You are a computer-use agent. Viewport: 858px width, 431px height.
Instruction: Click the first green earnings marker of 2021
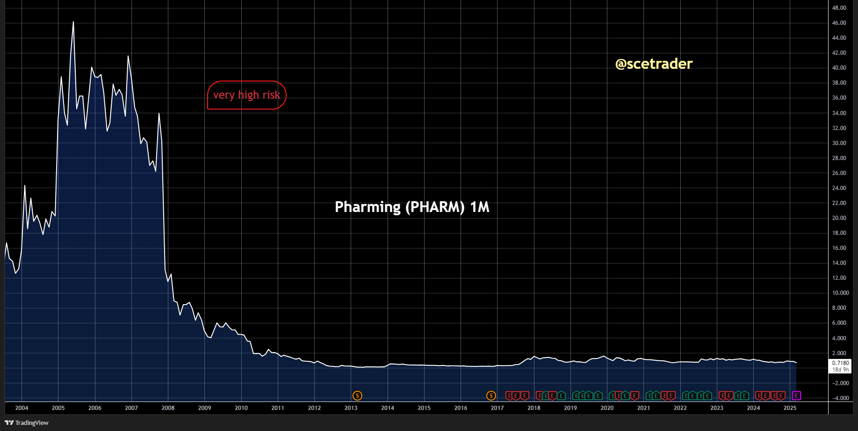point(650,396)
